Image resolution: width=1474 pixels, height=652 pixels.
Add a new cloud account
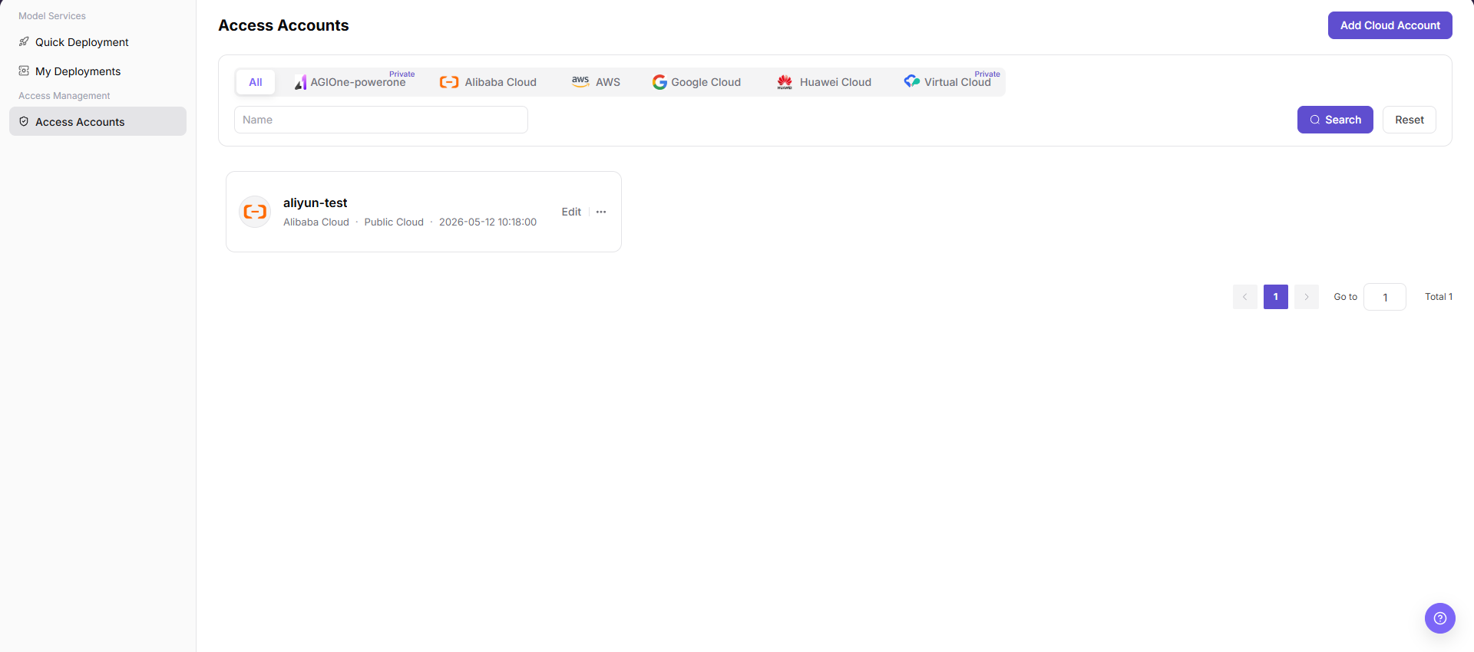tap(1390, 25)
